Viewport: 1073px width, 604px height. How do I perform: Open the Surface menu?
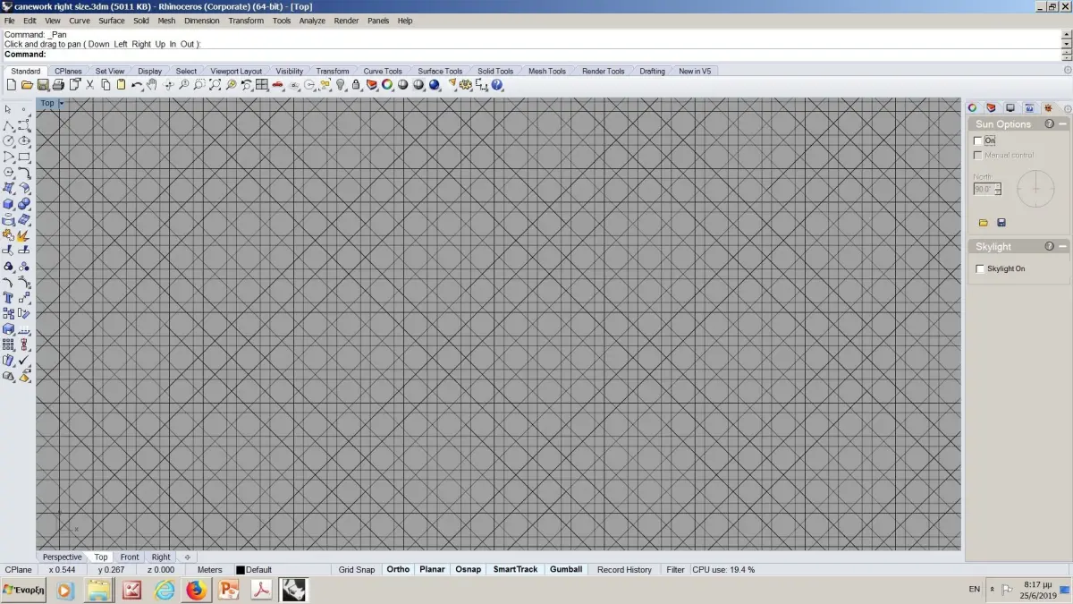(112, 21)
